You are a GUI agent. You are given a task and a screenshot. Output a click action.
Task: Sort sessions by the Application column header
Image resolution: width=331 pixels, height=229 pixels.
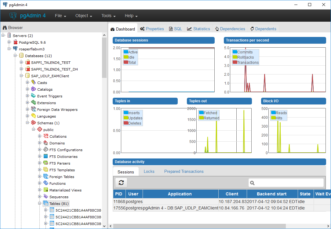[180, 194]
